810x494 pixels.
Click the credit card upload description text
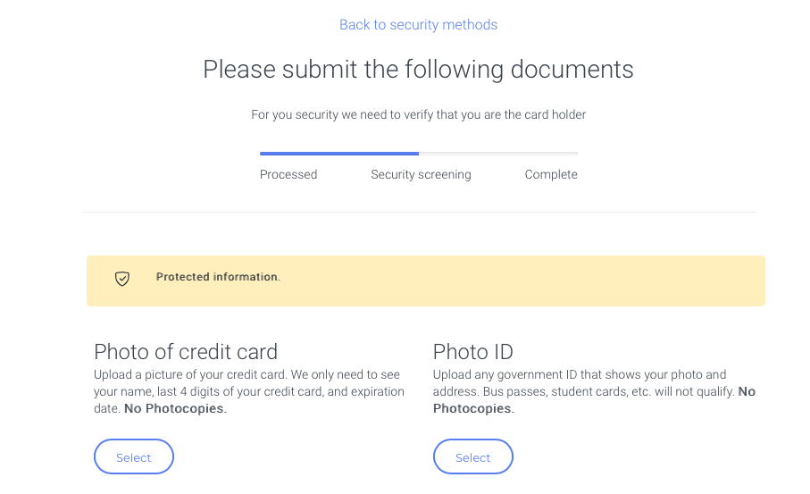[x=247, y=383]
